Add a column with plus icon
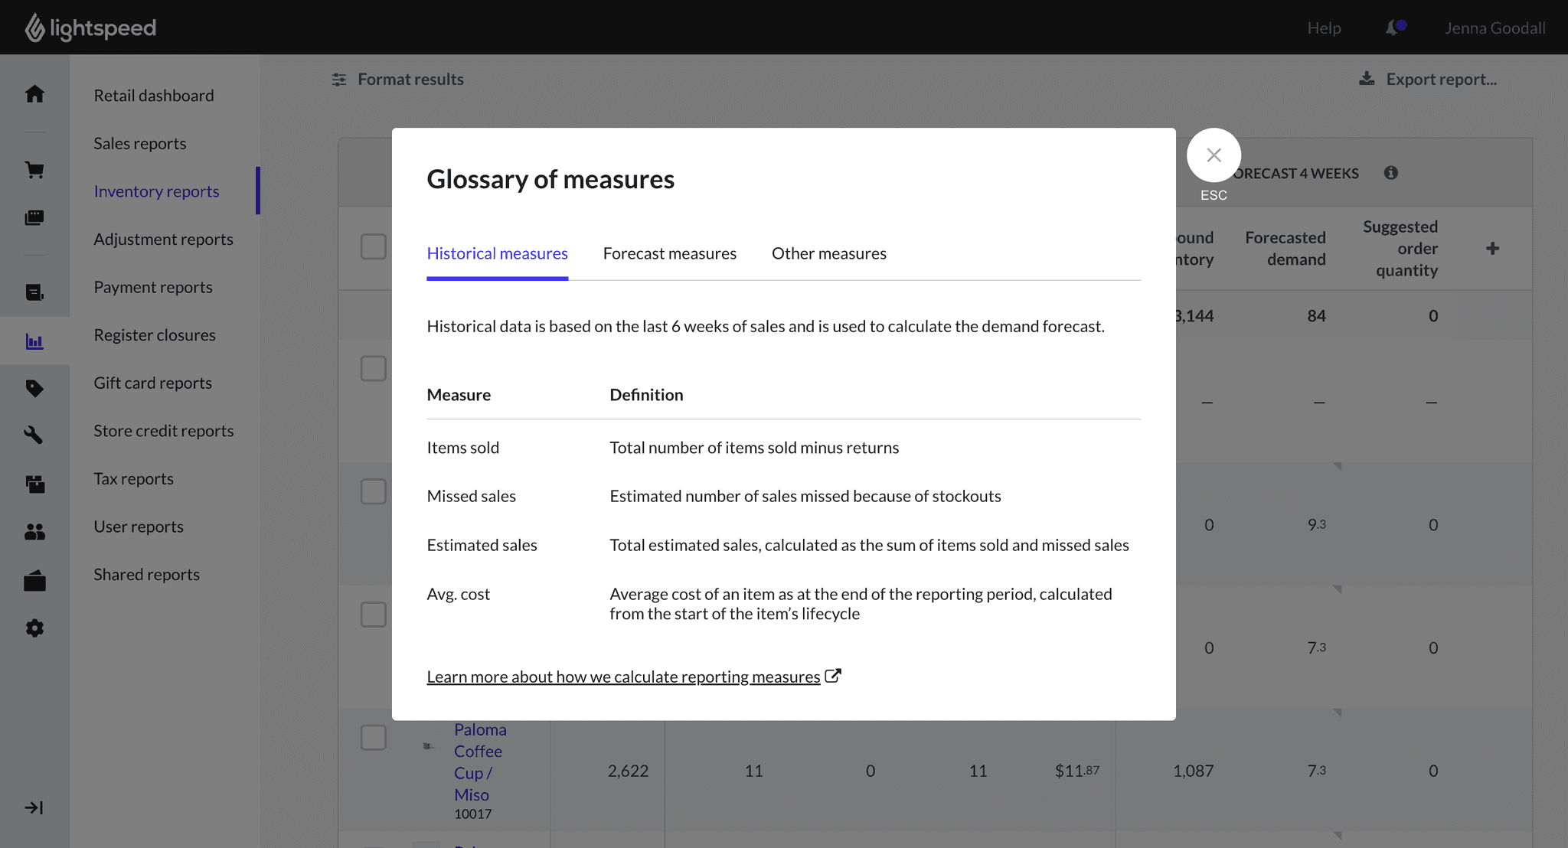The image size is (1568, 848). point(1492,249)
